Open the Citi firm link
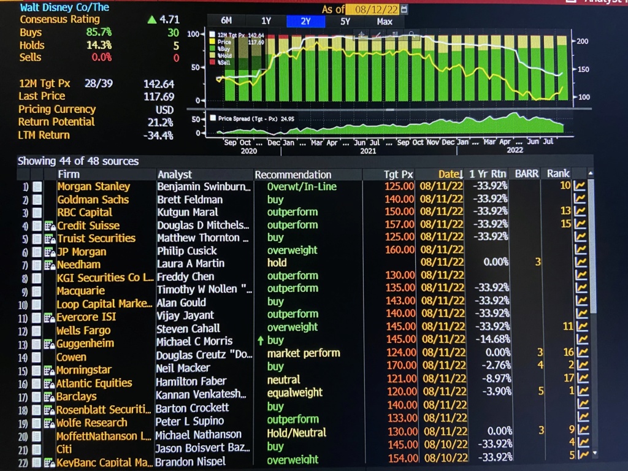The height and width of the screenshot is (471, 628). [x=64, y=449]
